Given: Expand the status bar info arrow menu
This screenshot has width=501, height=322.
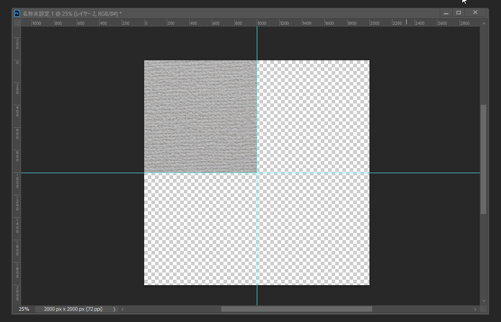Looking at the screenshot, I should click(x=114, y=309).
